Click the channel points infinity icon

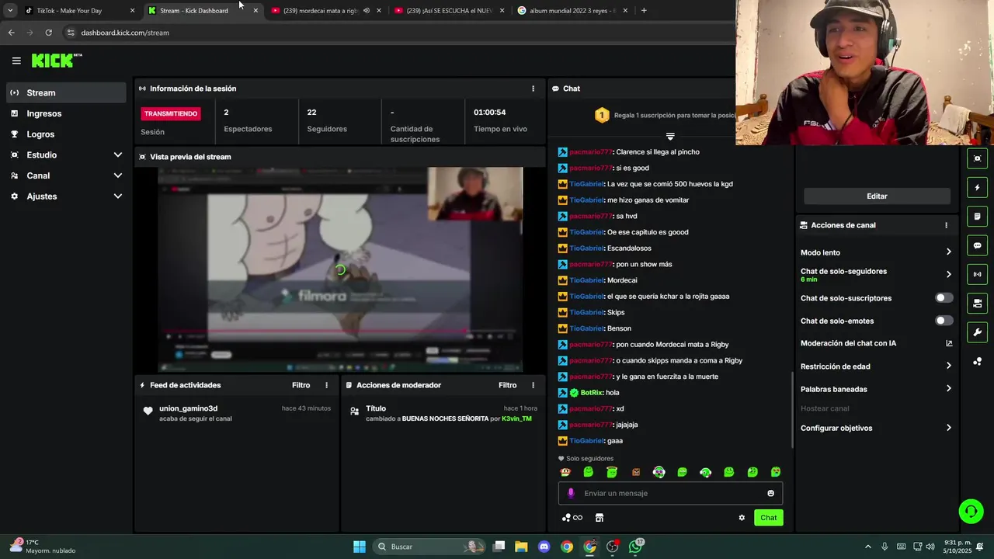click(x=572, y=518)
